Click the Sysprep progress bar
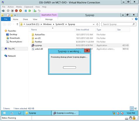This screenshot has height=121, width=139. pos(69,68)
